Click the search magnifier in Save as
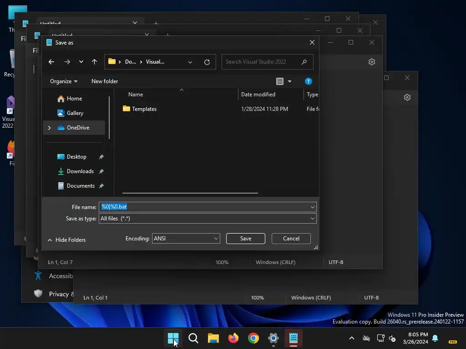The height and width of the screenshot is (349, 466). pos(304,62)
